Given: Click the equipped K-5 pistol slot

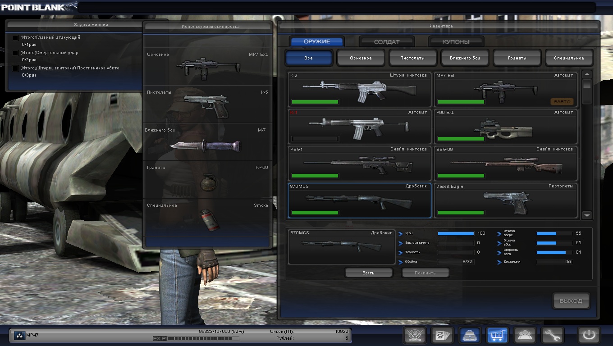Looking at the screenshot, I should click(208, 104).
